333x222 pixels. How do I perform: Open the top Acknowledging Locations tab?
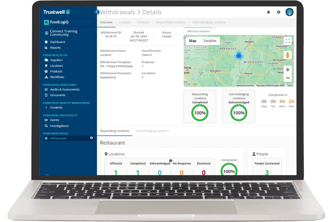point(209,22)
